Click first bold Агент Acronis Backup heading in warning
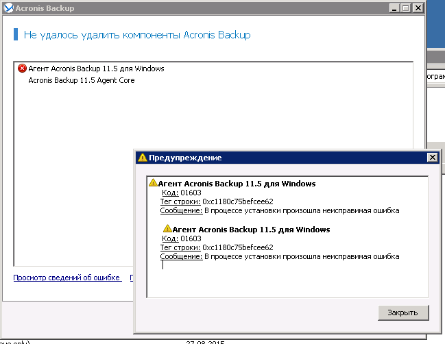 237,184
